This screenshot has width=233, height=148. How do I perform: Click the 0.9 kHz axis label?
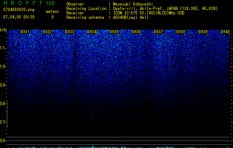[x=3, y=85]
